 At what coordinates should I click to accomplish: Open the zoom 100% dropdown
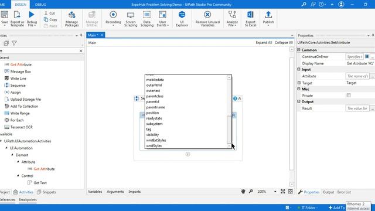point(275,192)
